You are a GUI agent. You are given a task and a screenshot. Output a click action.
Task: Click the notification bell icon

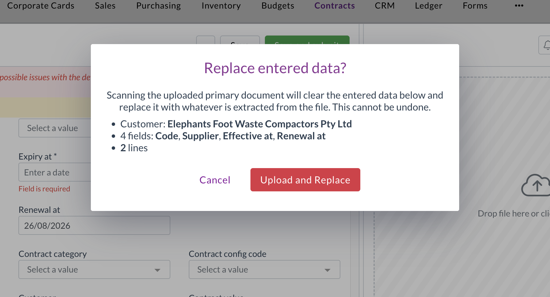546,45
